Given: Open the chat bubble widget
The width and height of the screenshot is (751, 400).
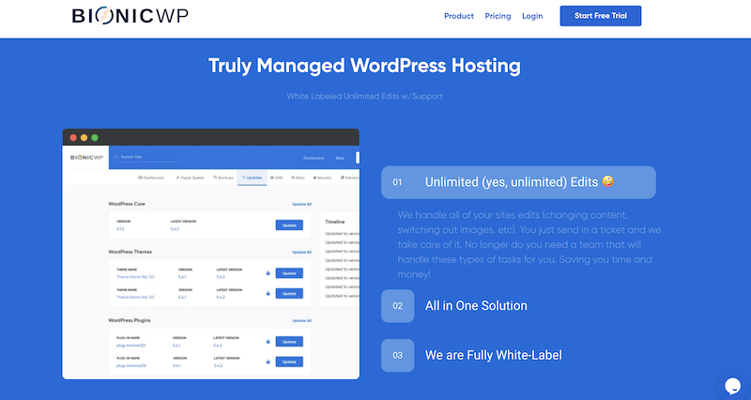Looking at the screenshot, I should click(733, 386).
